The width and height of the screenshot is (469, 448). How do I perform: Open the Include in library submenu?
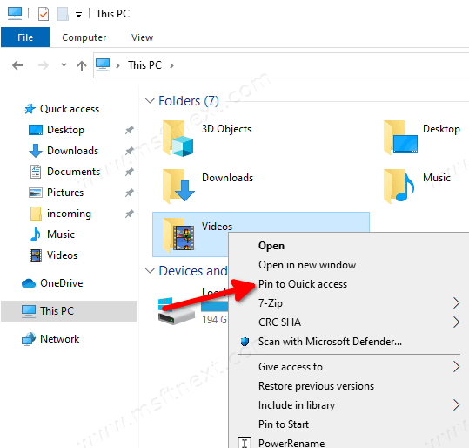coord(348,404)
